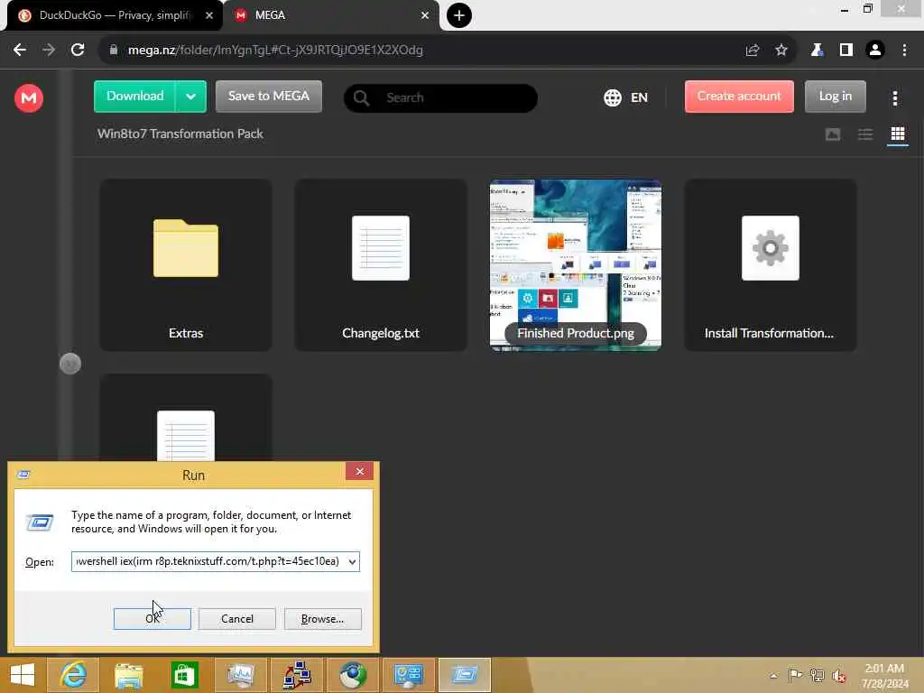
Task: Open the Extras folder
Action: 186,265
